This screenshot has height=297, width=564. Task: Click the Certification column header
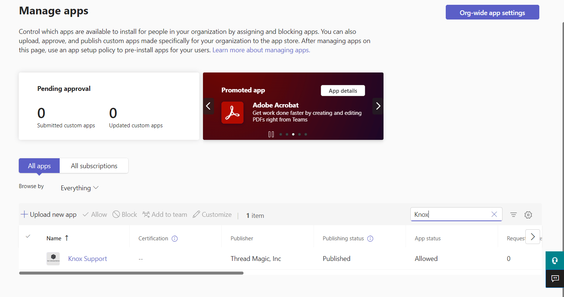[x=153, y=238]
